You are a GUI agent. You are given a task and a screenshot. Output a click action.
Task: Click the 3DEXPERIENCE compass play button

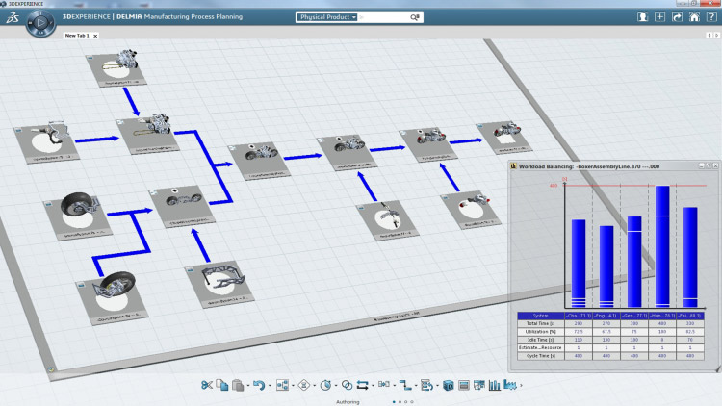tap(40, 21)
